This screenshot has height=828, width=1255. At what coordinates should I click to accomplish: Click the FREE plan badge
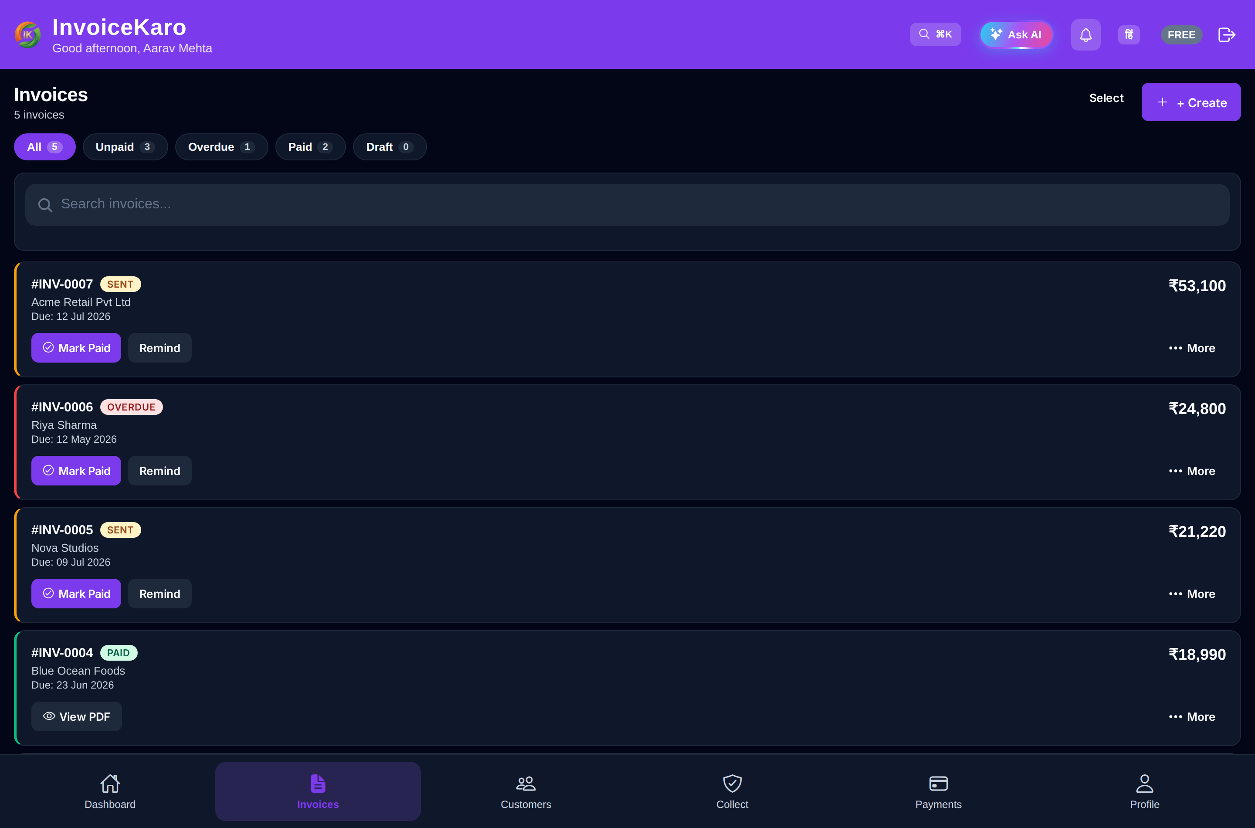pos(1181,35)
